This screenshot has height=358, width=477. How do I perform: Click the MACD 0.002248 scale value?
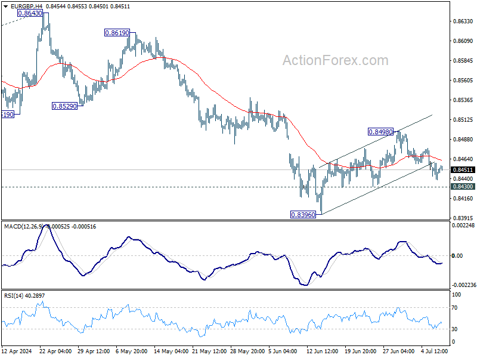[x=463, y=226]
